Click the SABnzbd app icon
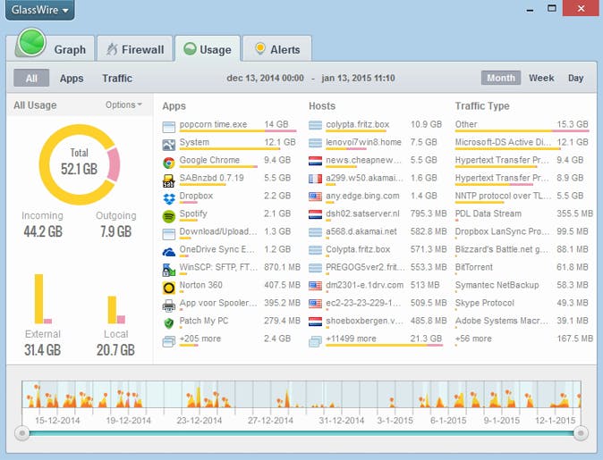The height and width of the screenshot is (460, 603). (x=168, y=180)
